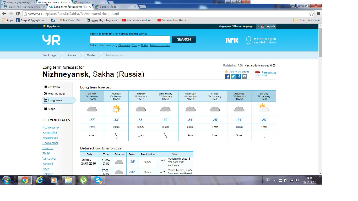
Task: Open My places in the top bar
Action: coord(51,26)
